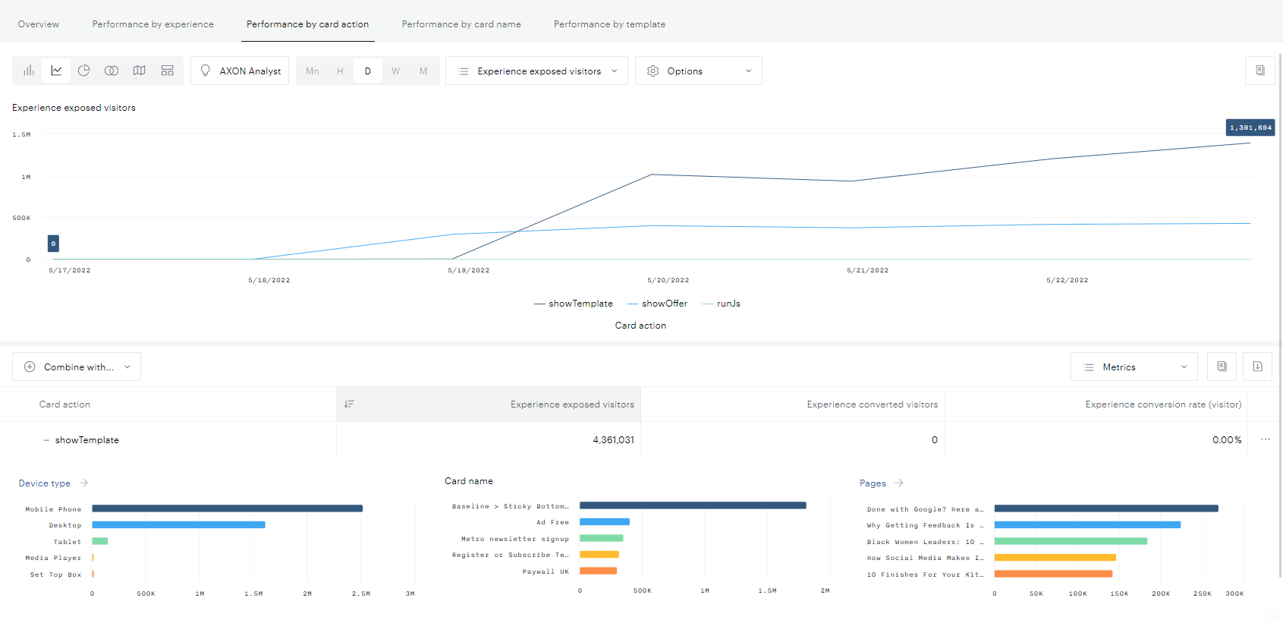Toggle the showOffer series in legend
1283x620 pixels.
pos(664,304)
